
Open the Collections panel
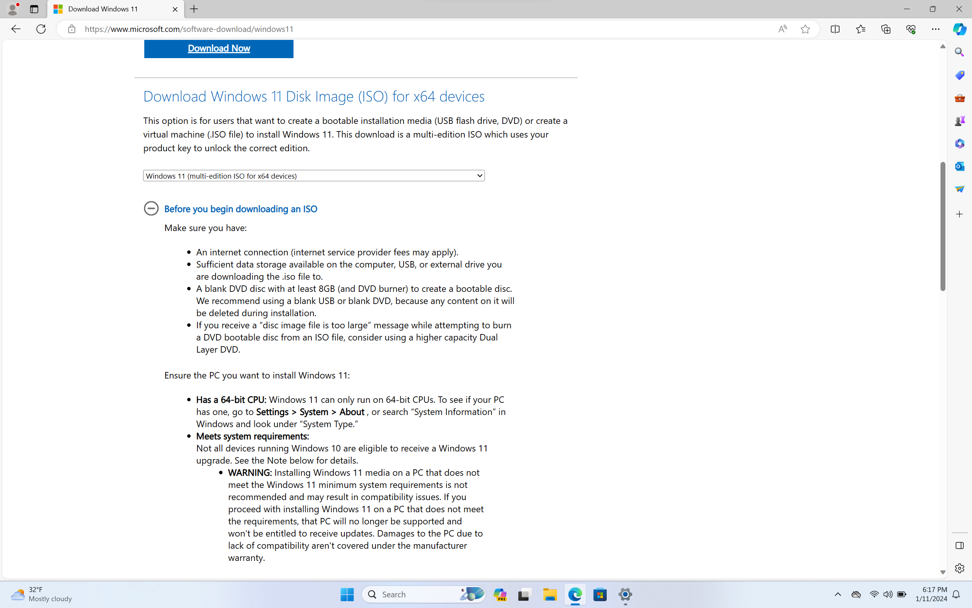(x=886, y=29)
